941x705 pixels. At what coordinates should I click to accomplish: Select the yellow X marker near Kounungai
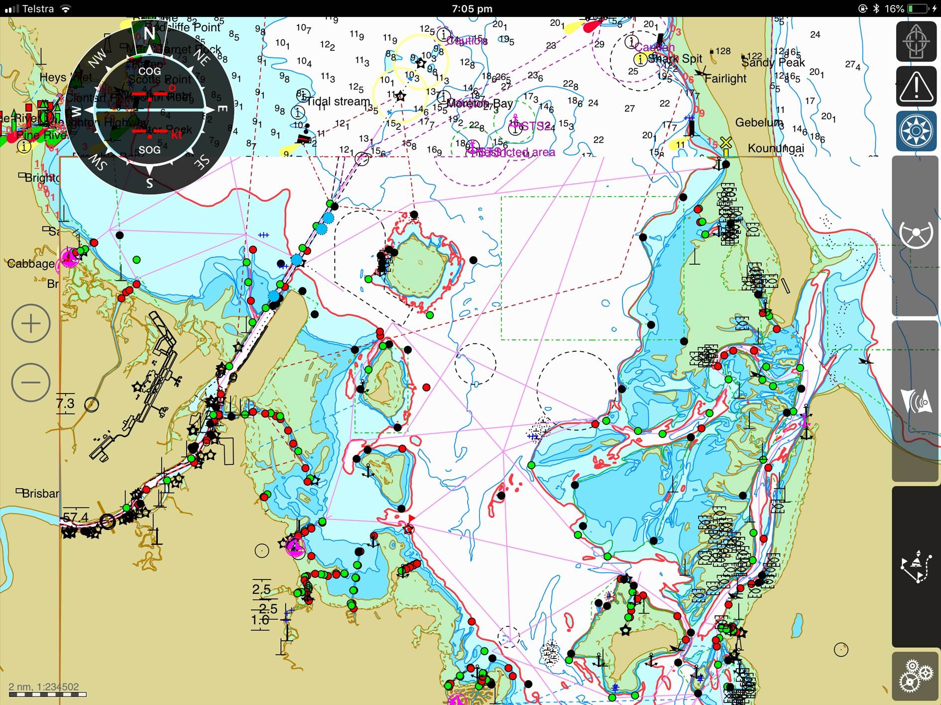[726, 143]
